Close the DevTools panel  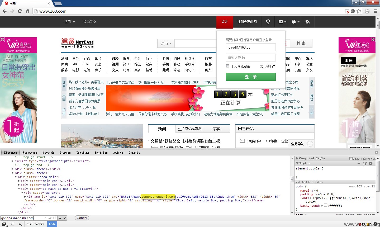[377, 153]
